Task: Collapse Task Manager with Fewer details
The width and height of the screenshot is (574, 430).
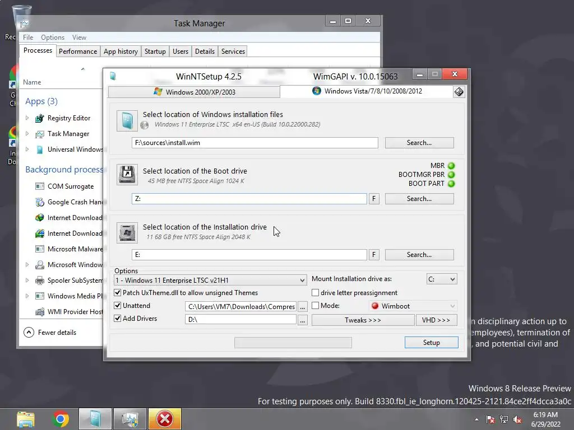Action: pyautogui.click(x=50, y=333)
